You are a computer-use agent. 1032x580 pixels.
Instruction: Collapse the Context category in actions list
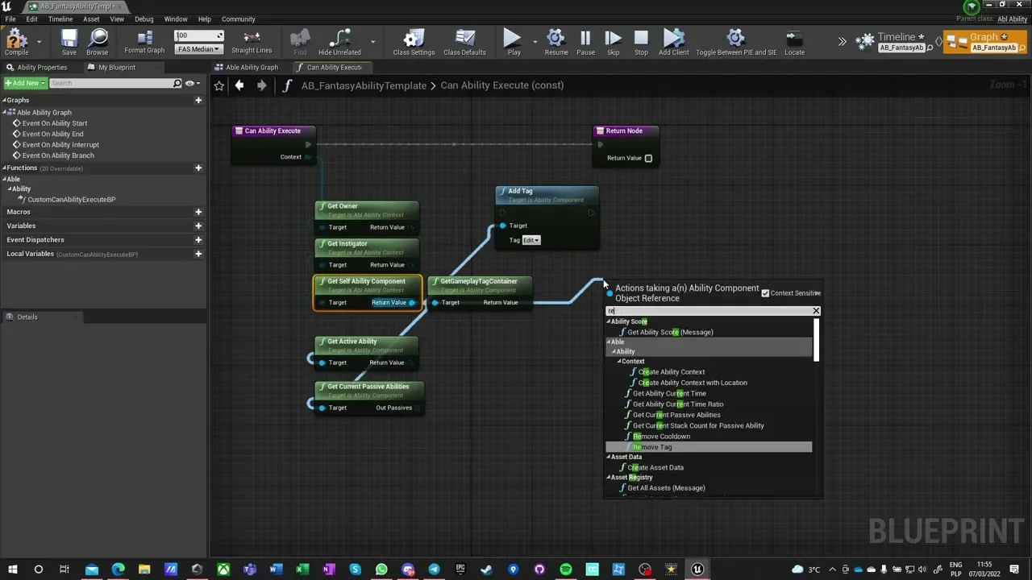[620, 362]
